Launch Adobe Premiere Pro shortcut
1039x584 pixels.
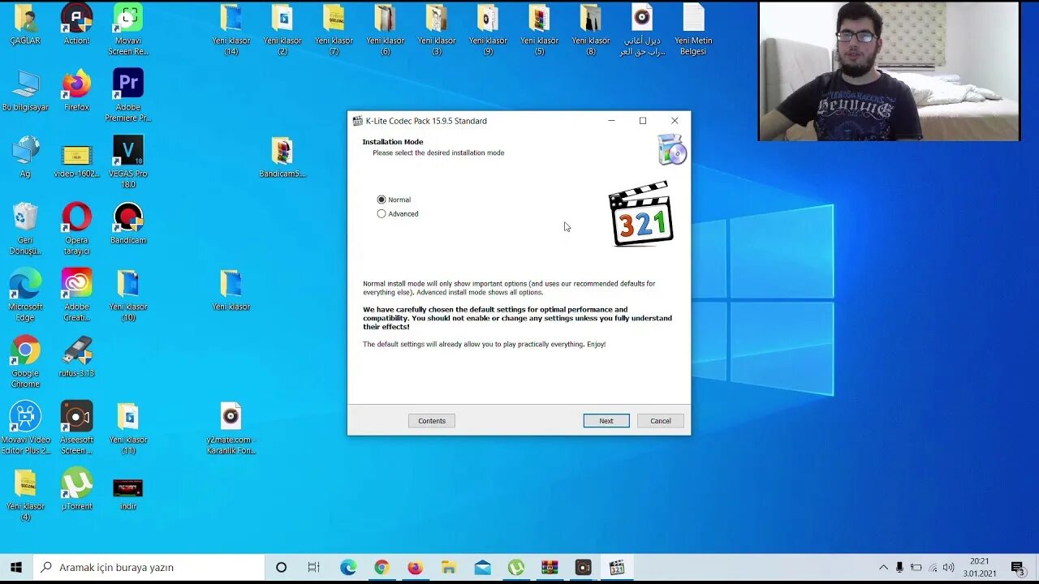tap(128, 96)
